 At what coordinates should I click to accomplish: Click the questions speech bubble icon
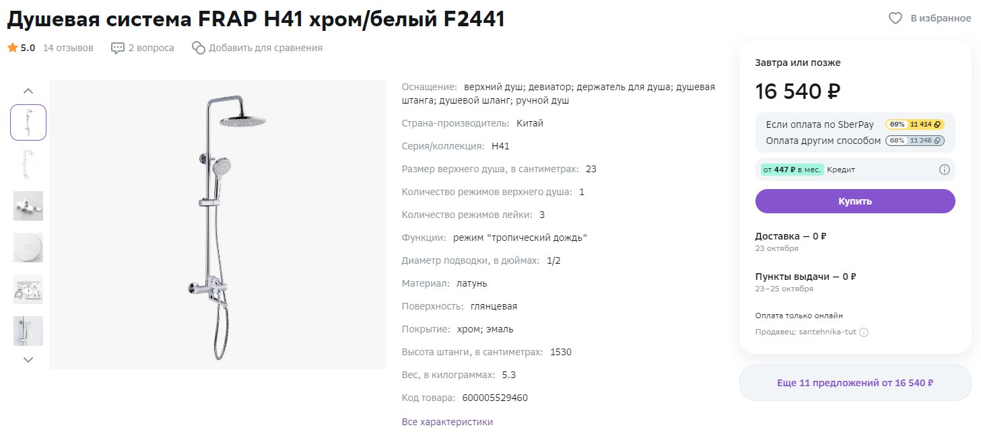pos(118,48)
